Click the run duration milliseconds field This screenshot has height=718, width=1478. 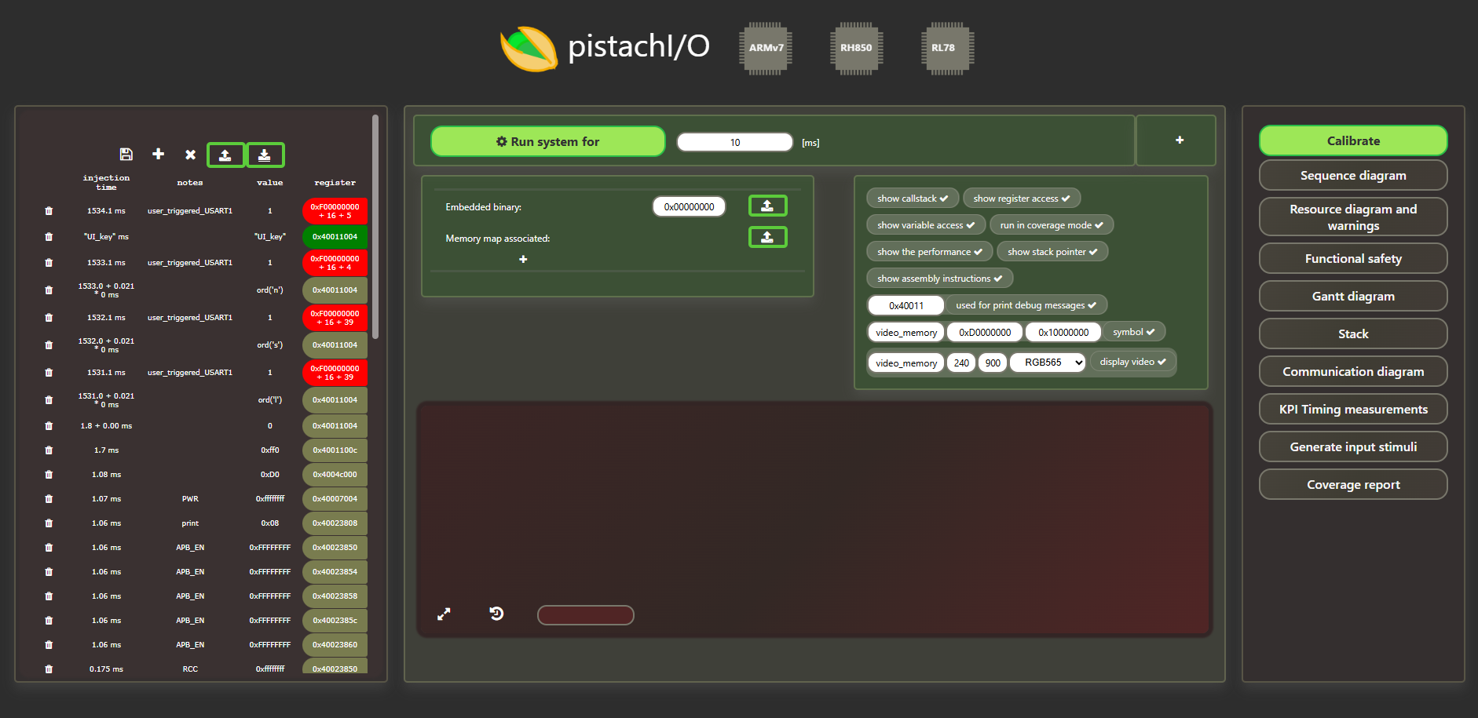(x=734, y=142)
